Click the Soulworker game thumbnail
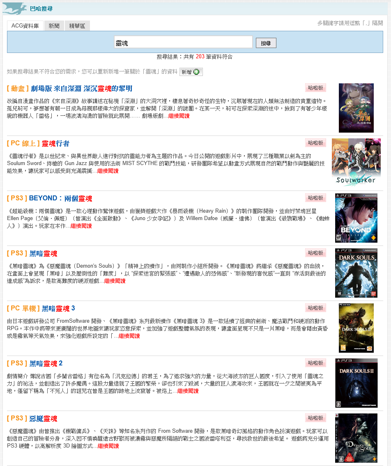Image resolution: width=391 pixels, height=466 pixels. [x=356, y=163]
